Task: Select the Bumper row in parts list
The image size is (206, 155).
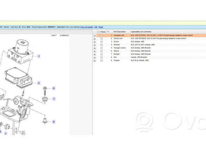Action: (117, 54)
